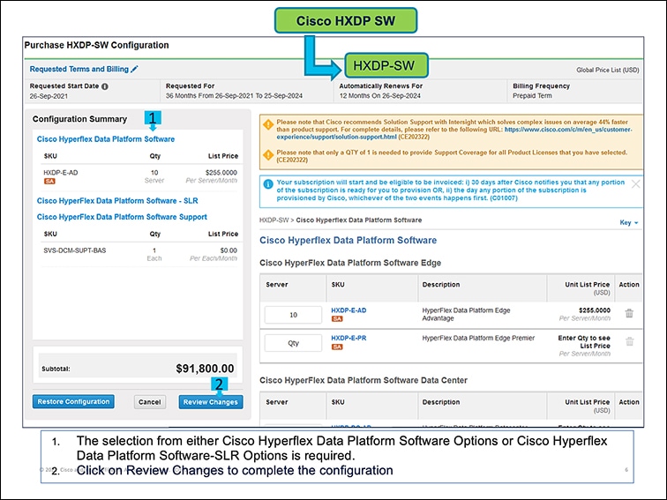The width and height of the screenshot is (667, 500).
Task: Click HXDP-E-AD in Configuration Summary
Action: pyautogui.click(x=60, y=173)
